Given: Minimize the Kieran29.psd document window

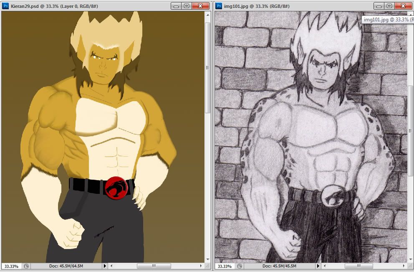Looking at the screenshot, I should click(x=177, y=6).
